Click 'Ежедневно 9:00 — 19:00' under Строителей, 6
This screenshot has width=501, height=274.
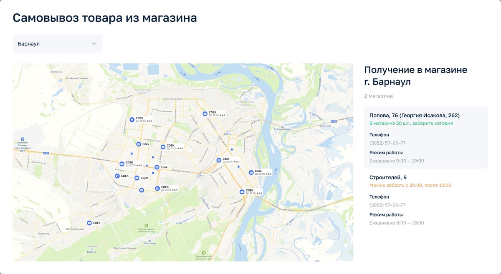click(397, 223)
